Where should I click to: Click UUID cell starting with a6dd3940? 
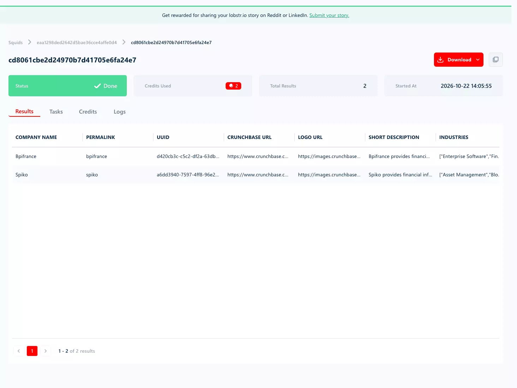coord(188,175)
